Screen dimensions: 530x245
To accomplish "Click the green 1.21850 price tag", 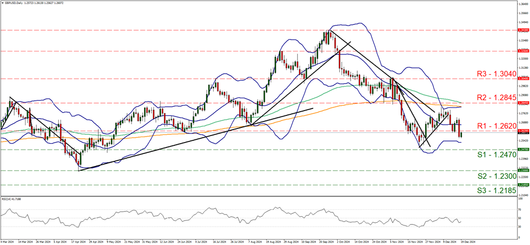I will (523, 185).
